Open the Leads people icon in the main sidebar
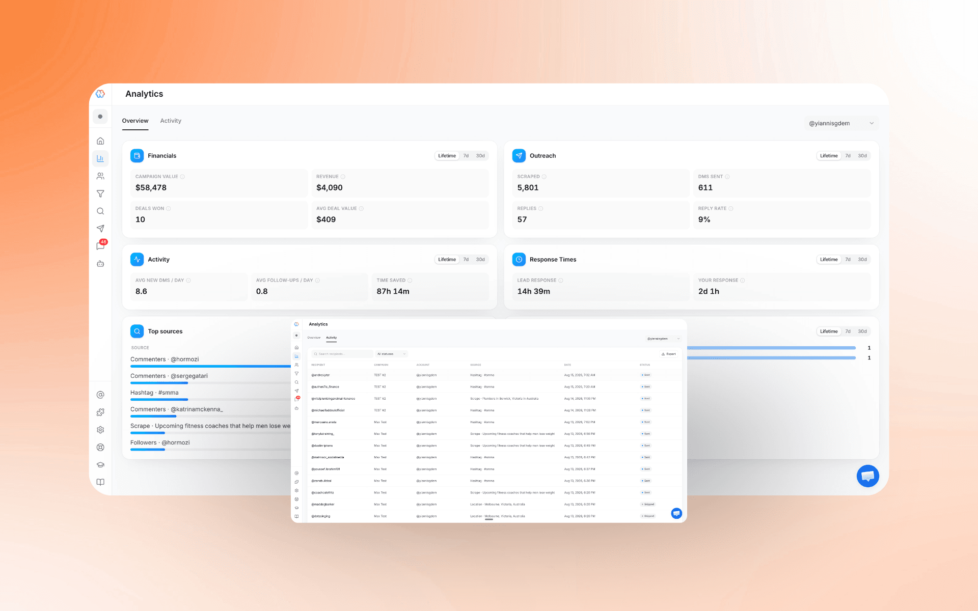This screenshot has width=978, height=611. point(100,176)
